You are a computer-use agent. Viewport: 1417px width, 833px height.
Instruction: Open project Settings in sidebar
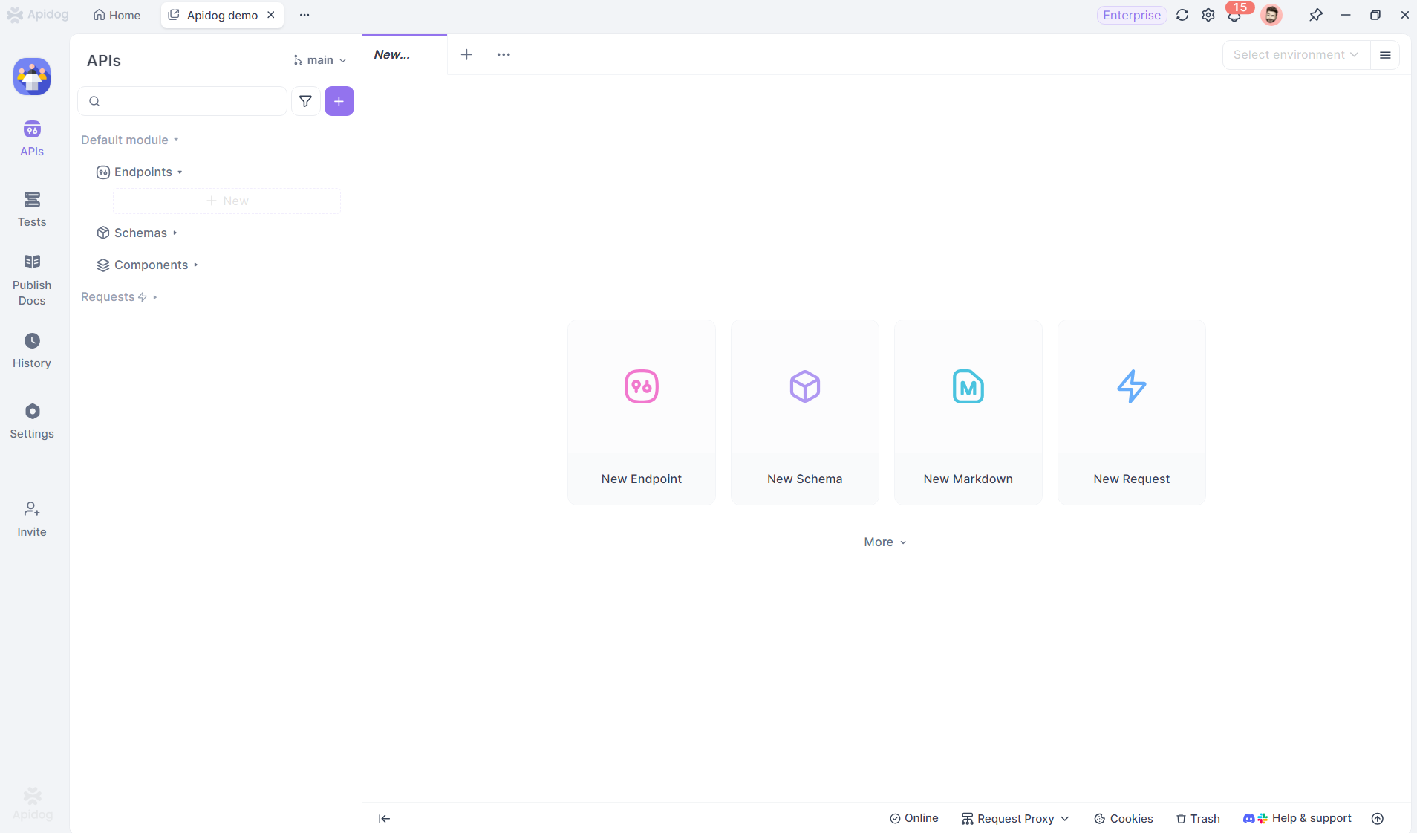[x=32, y=421]
